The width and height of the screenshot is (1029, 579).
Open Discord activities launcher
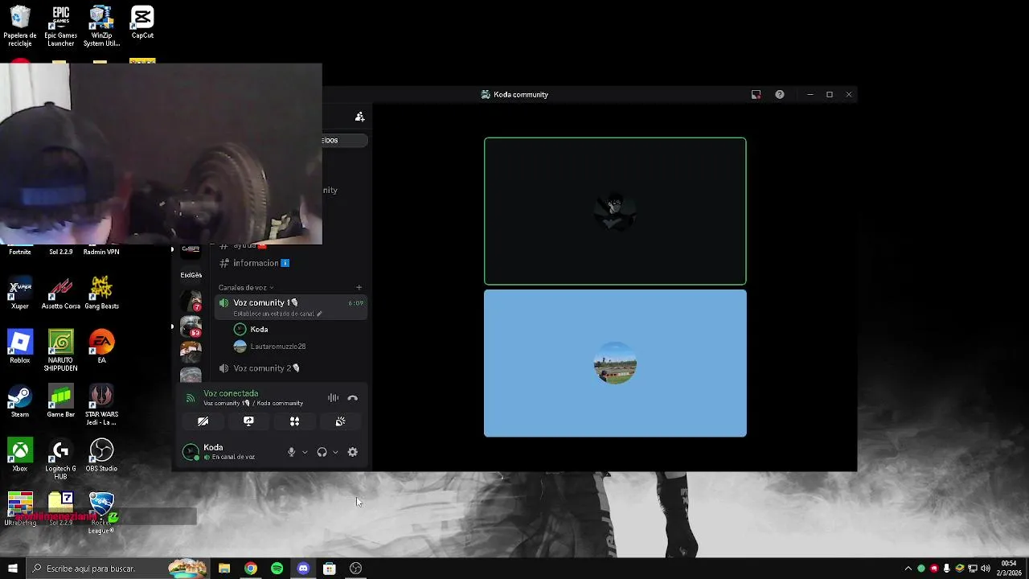coord(294,421)
